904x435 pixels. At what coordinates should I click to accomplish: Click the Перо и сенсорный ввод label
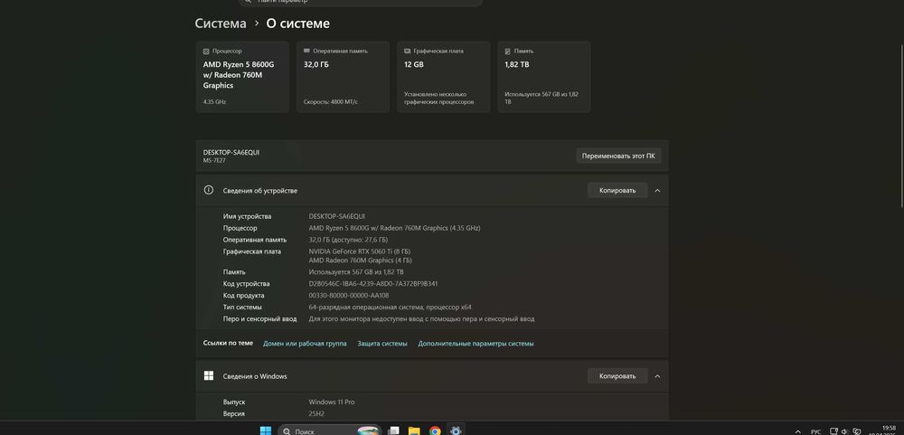[260, 319]
